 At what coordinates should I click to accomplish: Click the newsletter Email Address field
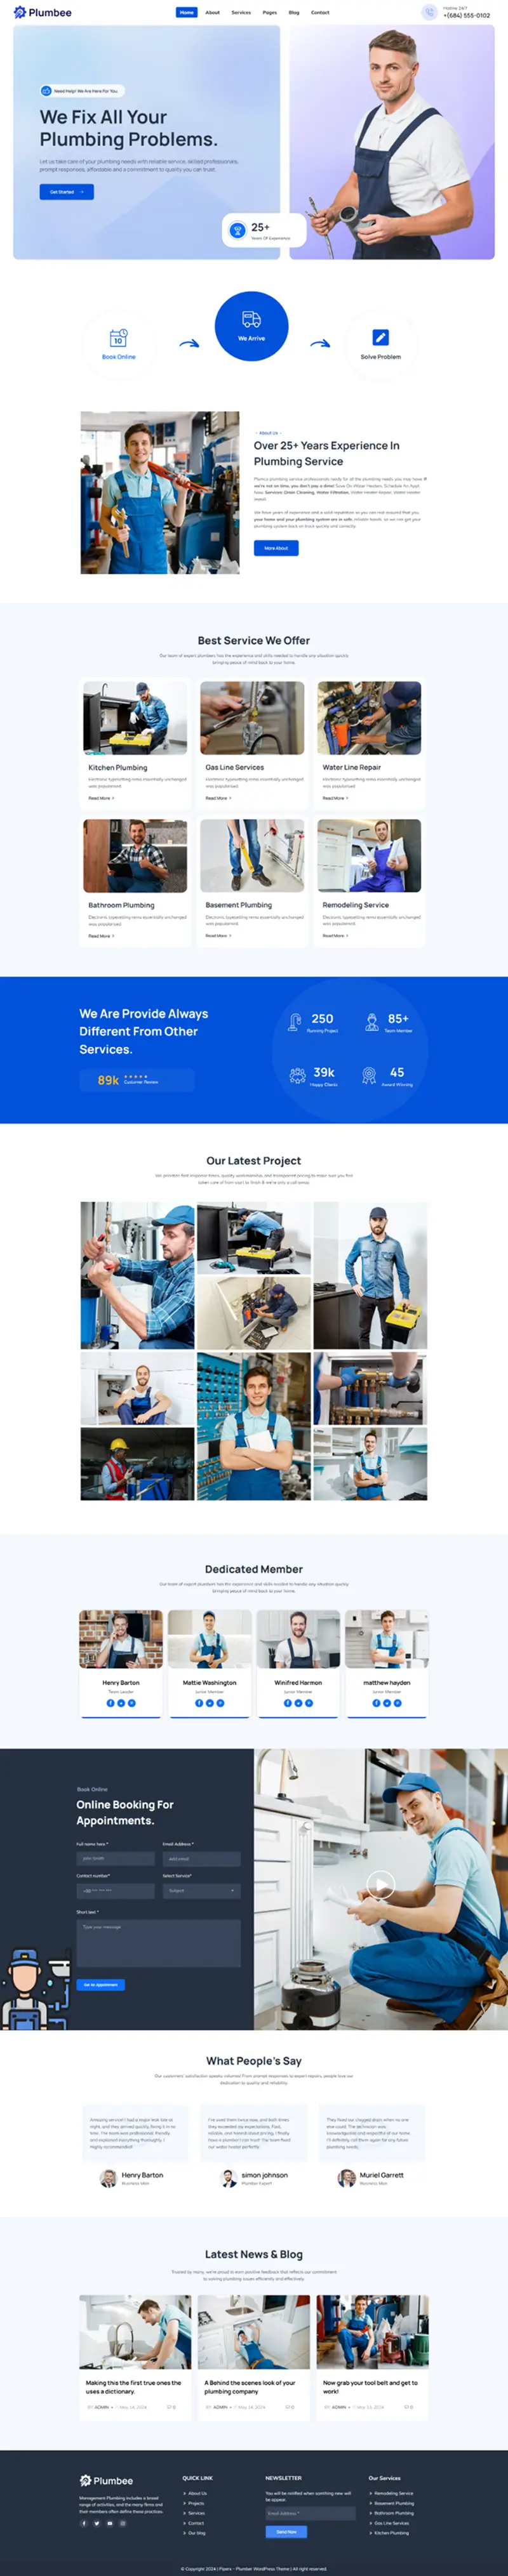click(310, 2513)
